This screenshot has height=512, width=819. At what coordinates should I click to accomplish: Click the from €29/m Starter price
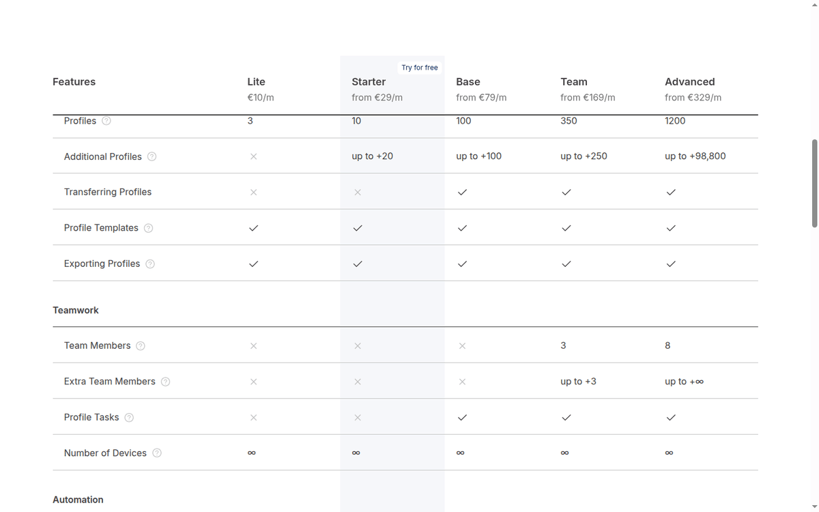point(377,98)
